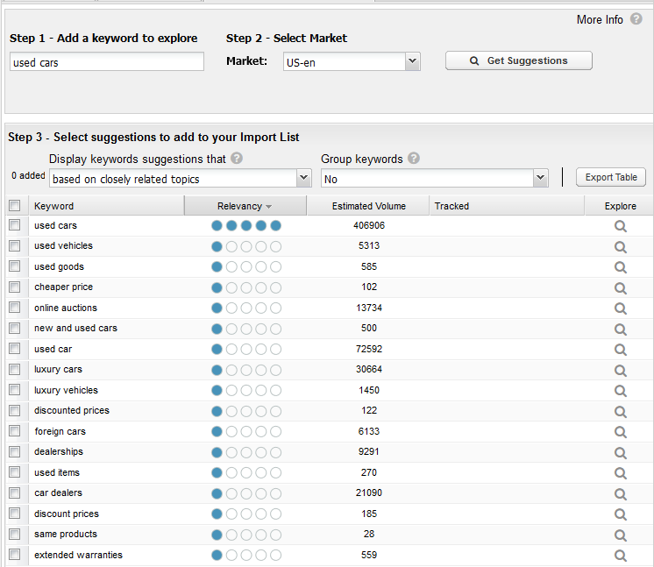
Task: Explore the 'discounted prices' keyword
Action: pos(620,412)
